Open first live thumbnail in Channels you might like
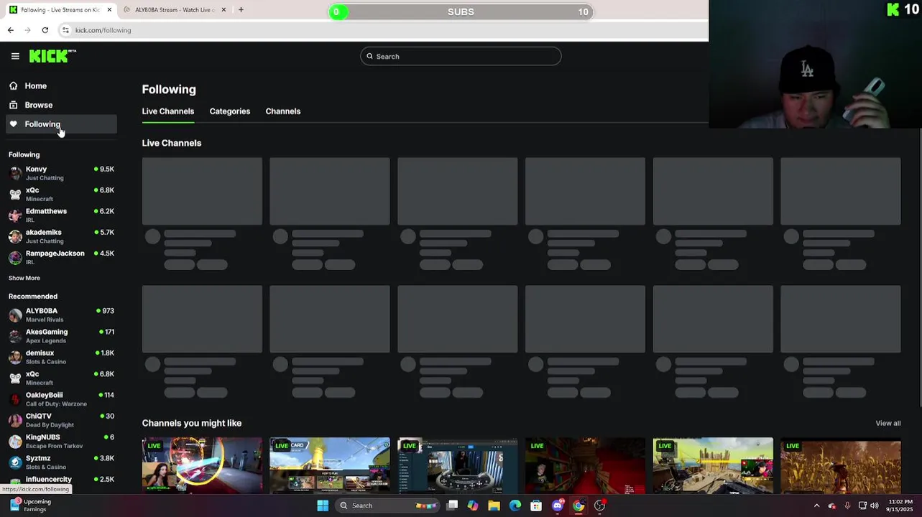 (202, 465)
